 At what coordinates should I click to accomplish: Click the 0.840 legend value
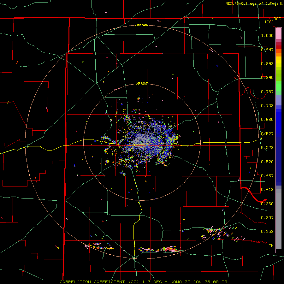click(267, 77)
